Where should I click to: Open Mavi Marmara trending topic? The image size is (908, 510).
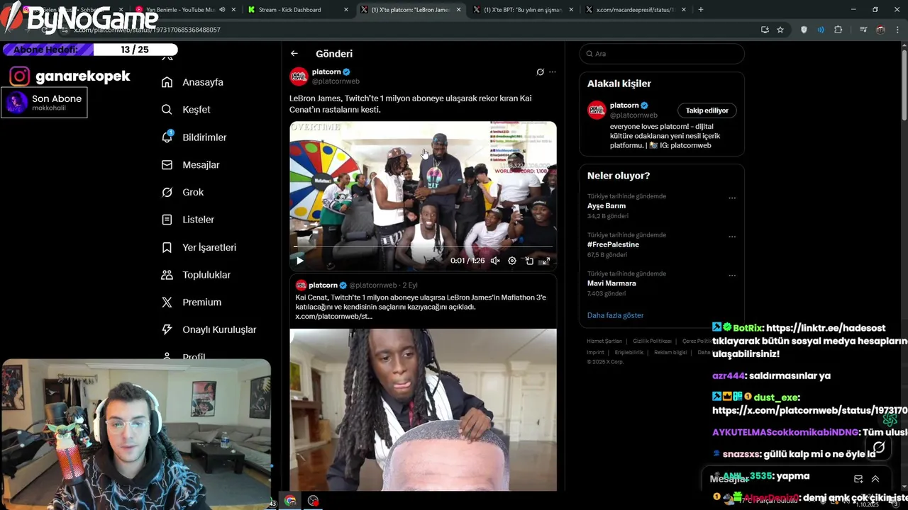tap(661, 283)
